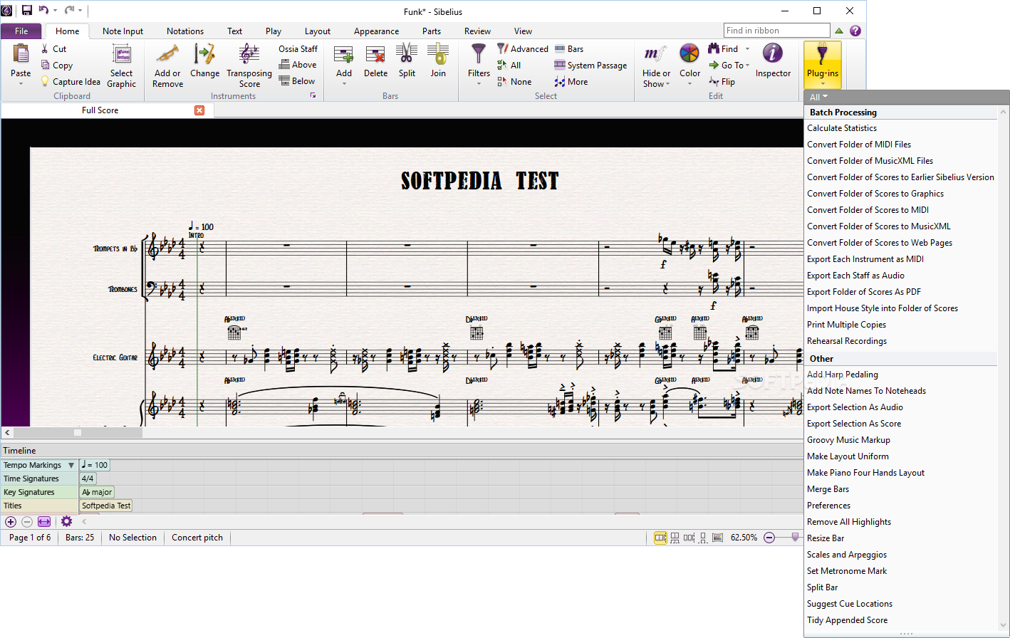Open the Go To dropdown
Viewport: 1010px width, 638px height.
729,65
